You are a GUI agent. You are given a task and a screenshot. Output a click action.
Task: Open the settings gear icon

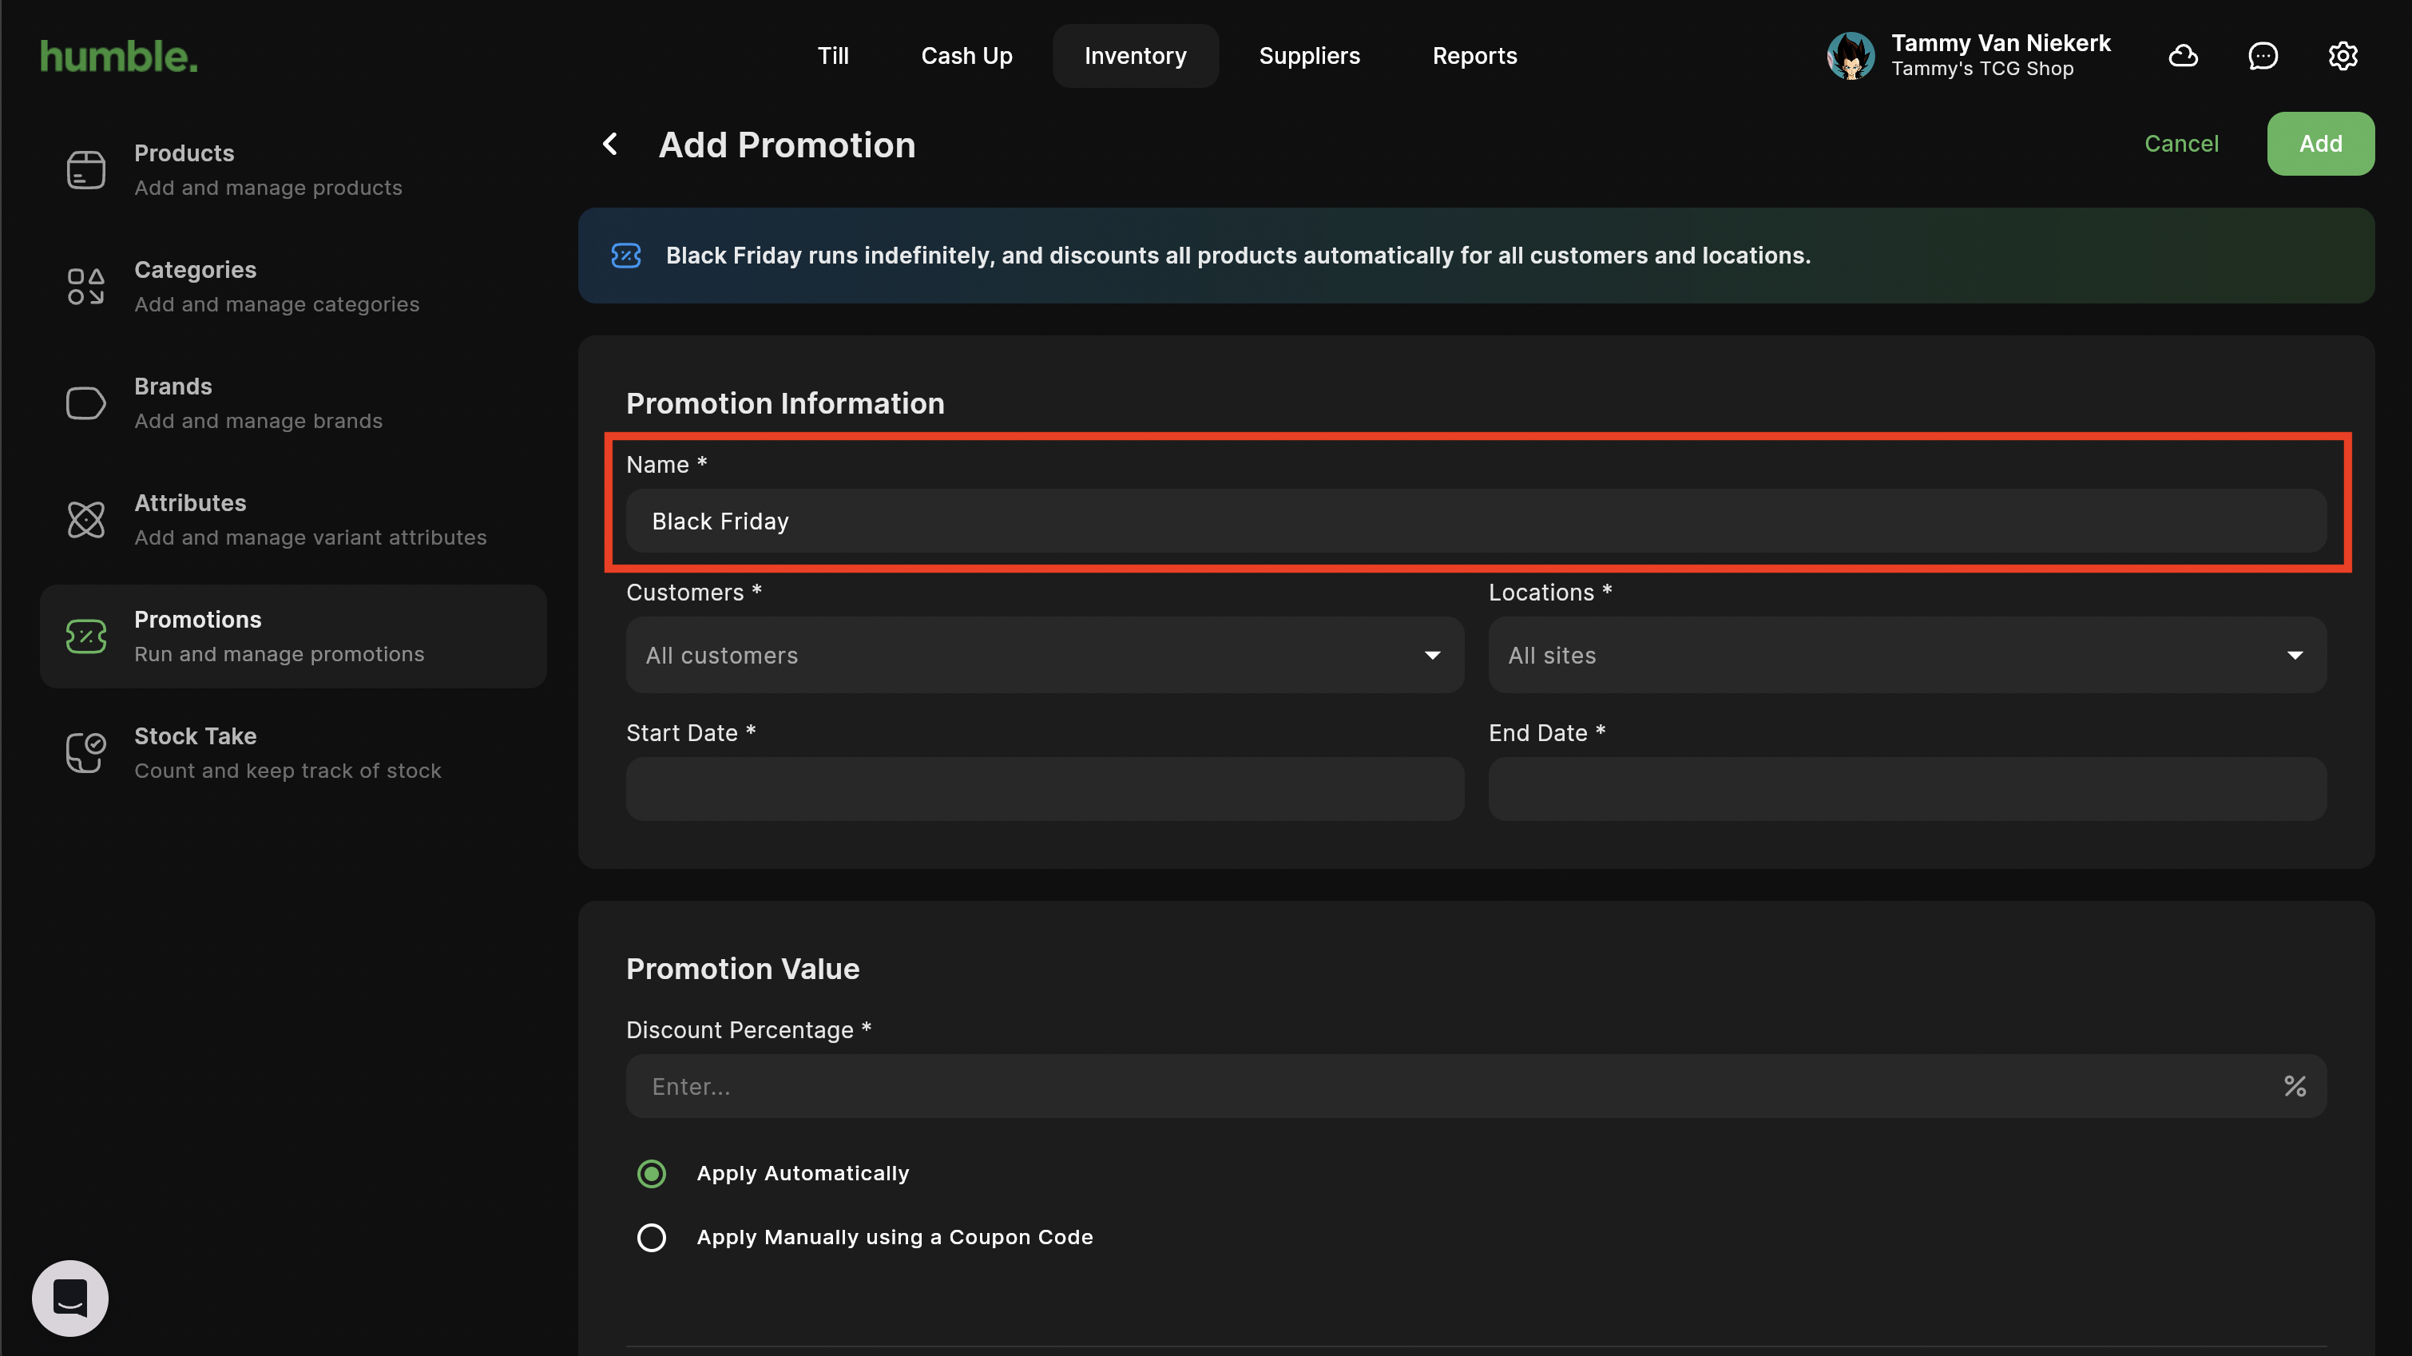(x=2342, y=56)
